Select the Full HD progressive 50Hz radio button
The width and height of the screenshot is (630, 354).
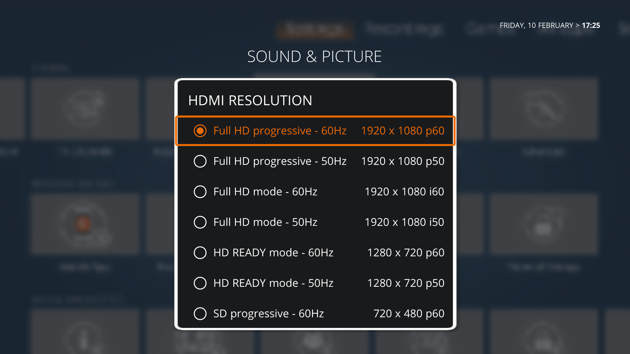(x=200, y=161)
